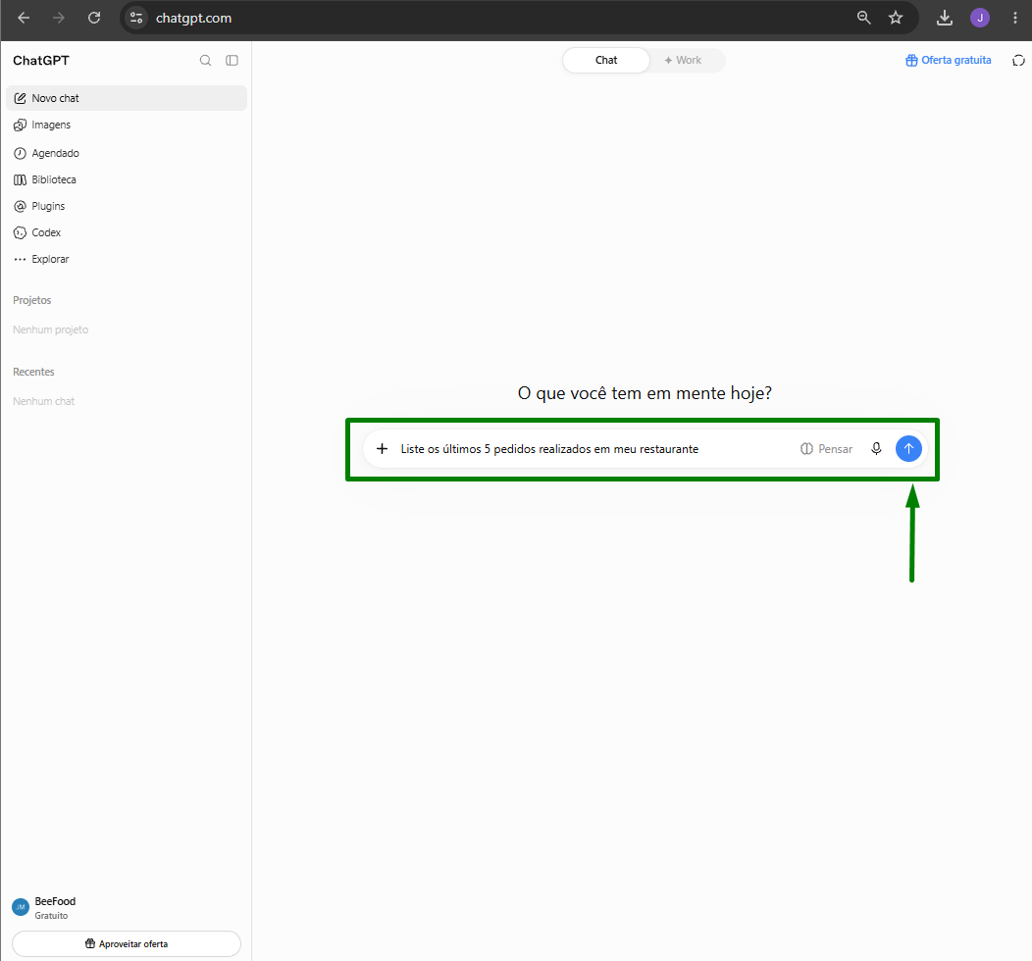Open Imagens in the sidebar
Viewport: 1032px width, 961px height.
(x=127, y=125)
